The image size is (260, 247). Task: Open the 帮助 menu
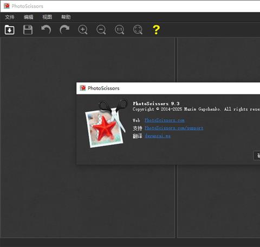coord(66,17)
